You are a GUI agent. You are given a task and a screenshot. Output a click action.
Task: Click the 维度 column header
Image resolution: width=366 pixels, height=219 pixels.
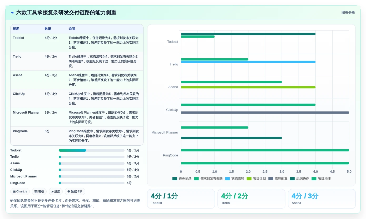[16, 29]
